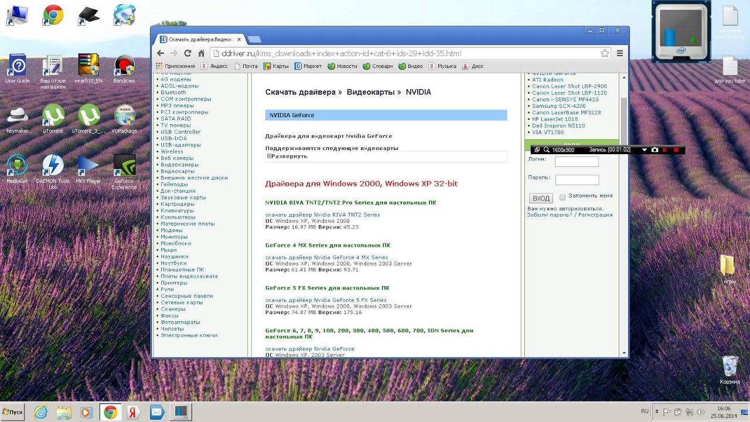Open Новости bookmark
Screen dimensions: 750x422
[x=342, y=66]
